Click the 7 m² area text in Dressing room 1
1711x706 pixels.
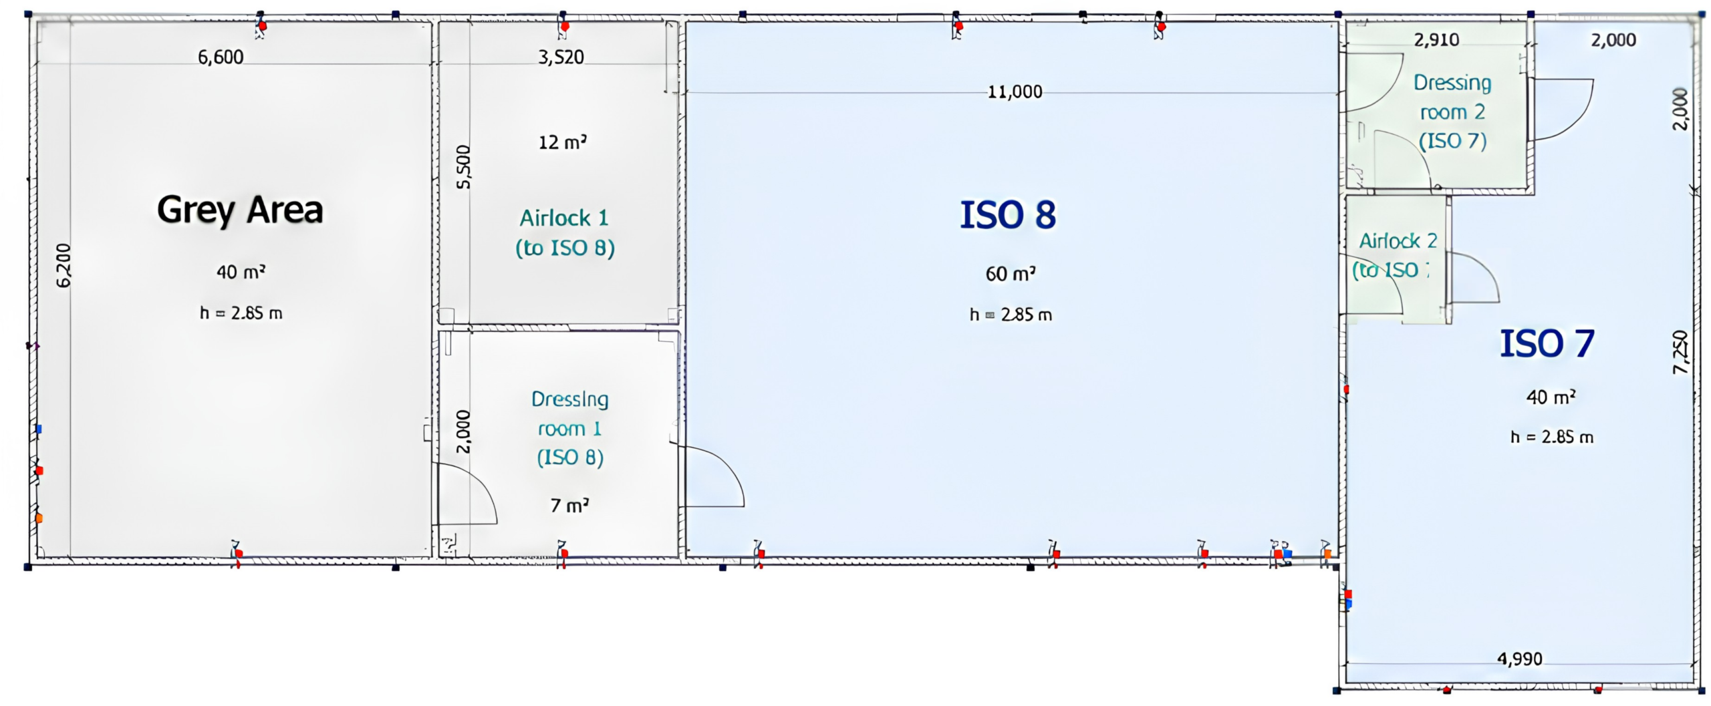[569, 506]
